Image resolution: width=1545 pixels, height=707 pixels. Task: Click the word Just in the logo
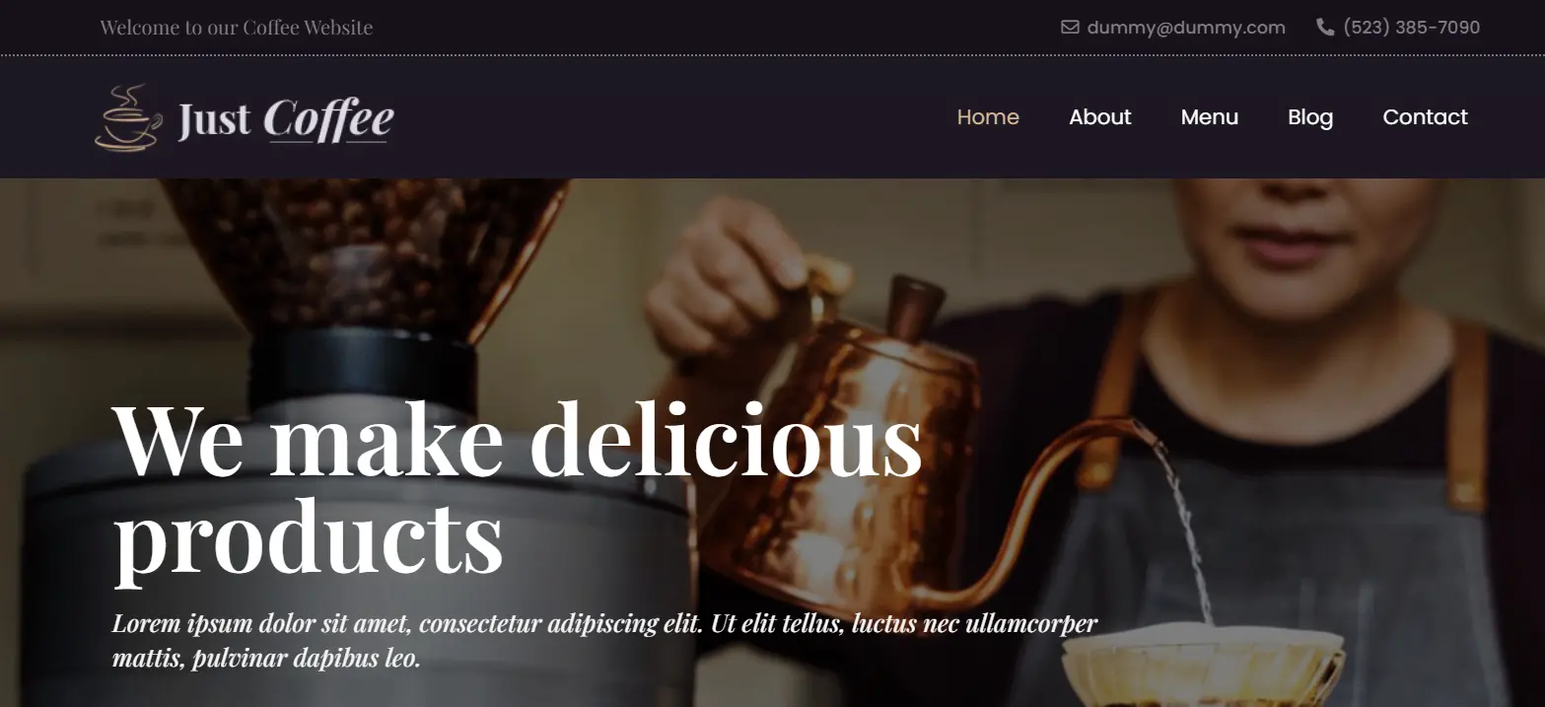coord(214,120)
